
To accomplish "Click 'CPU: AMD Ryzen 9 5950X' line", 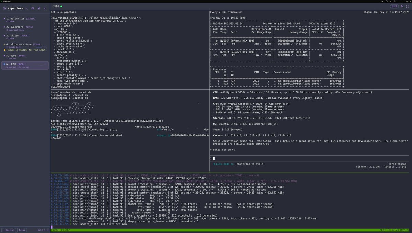I will pos(293,92).
